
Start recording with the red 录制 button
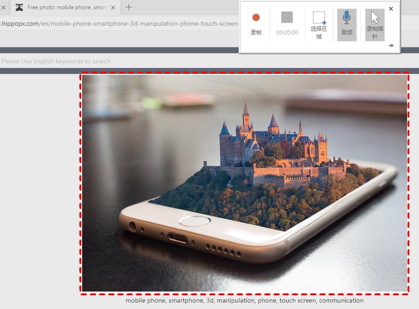(x=256, y=25)
